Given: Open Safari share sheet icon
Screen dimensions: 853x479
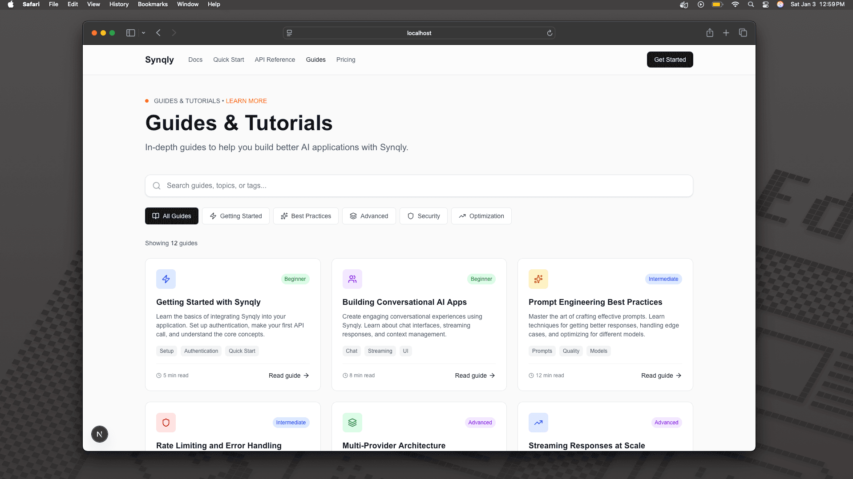Looking at the screenshot, I should pyautogui.click(x=710, y=33).
